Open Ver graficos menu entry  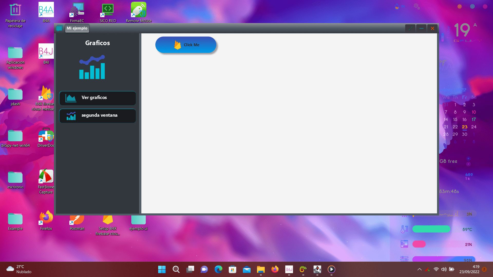pyautogui.click(x=97, y=98)
